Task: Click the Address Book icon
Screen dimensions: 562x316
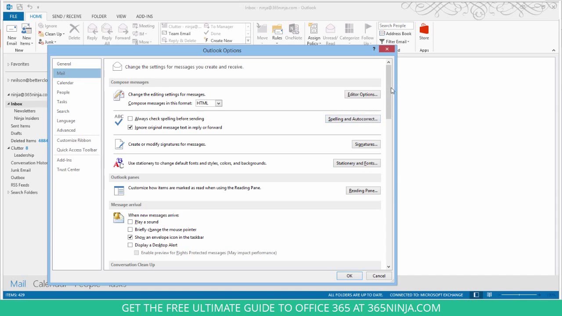Action: click(x=382, y=34)
